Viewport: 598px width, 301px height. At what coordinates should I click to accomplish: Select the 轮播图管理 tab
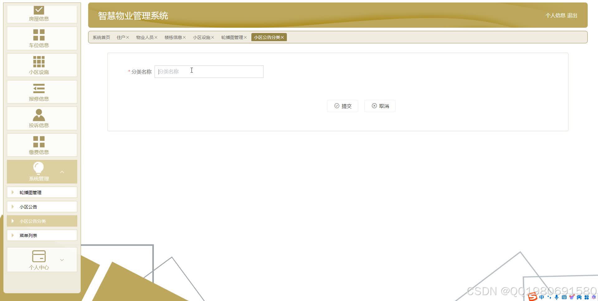point(232,37)
